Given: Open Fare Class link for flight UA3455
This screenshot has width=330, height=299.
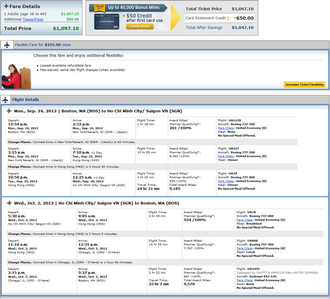Looking at the screenshot, I should click(x=245, y=281).
